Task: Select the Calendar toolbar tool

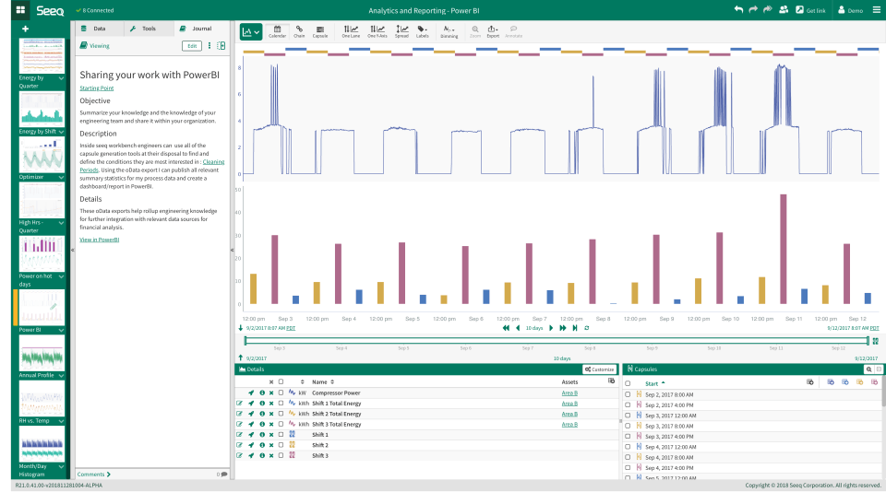Action: pos(277,31)
